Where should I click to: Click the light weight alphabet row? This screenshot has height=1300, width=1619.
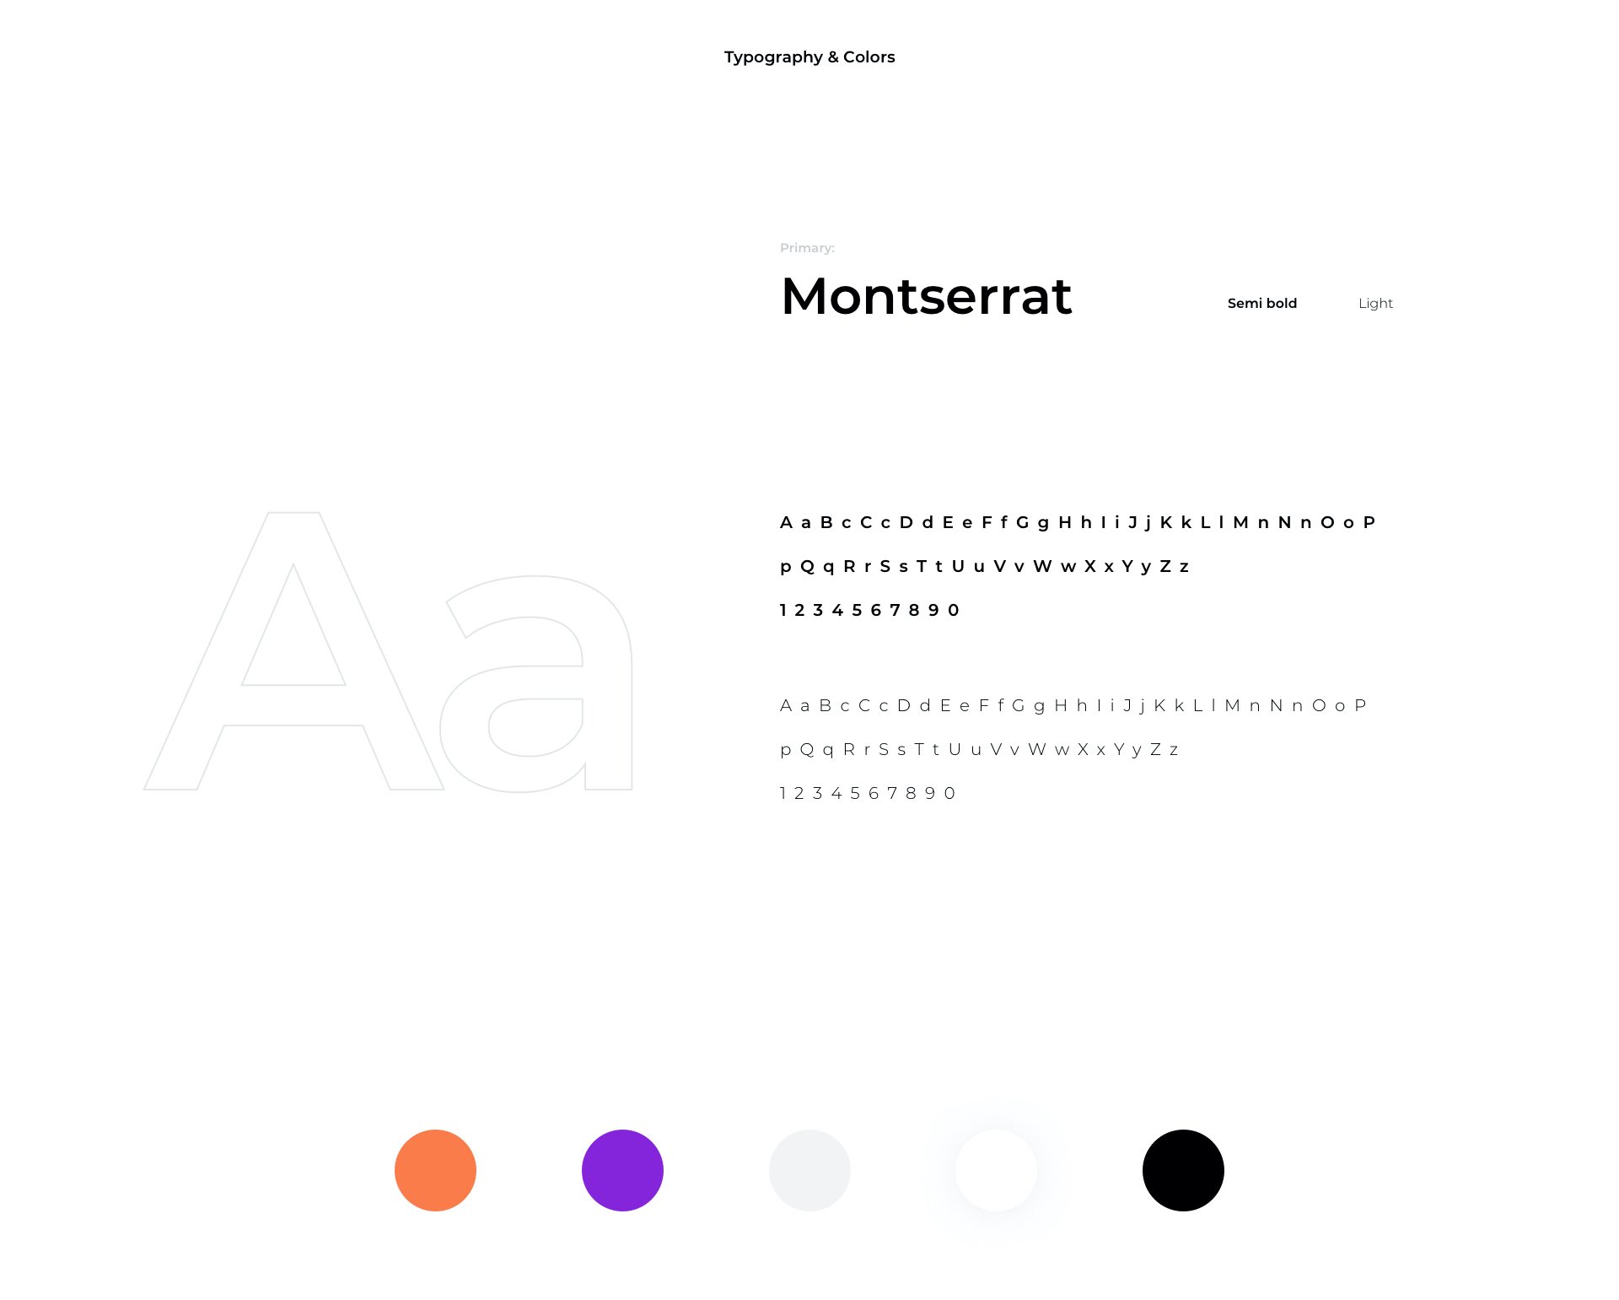pos(1072,704)
